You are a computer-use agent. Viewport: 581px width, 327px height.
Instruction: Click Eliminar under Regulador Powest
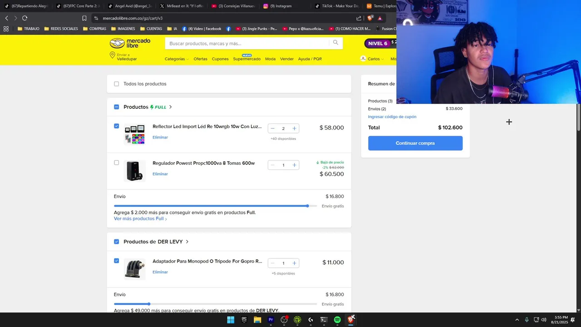(160, 174)
